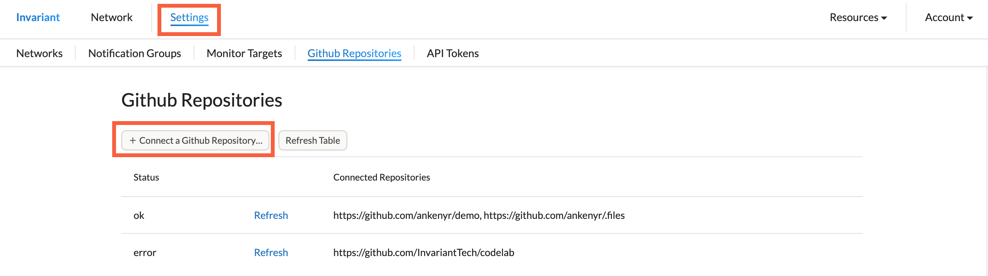Click the Status column header
Viewport: 988px width, 276px height.
(146, 177)
